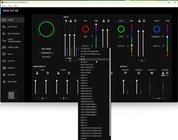Click the link icon under Aux faders
178x140 pixels.
[42, 98]
